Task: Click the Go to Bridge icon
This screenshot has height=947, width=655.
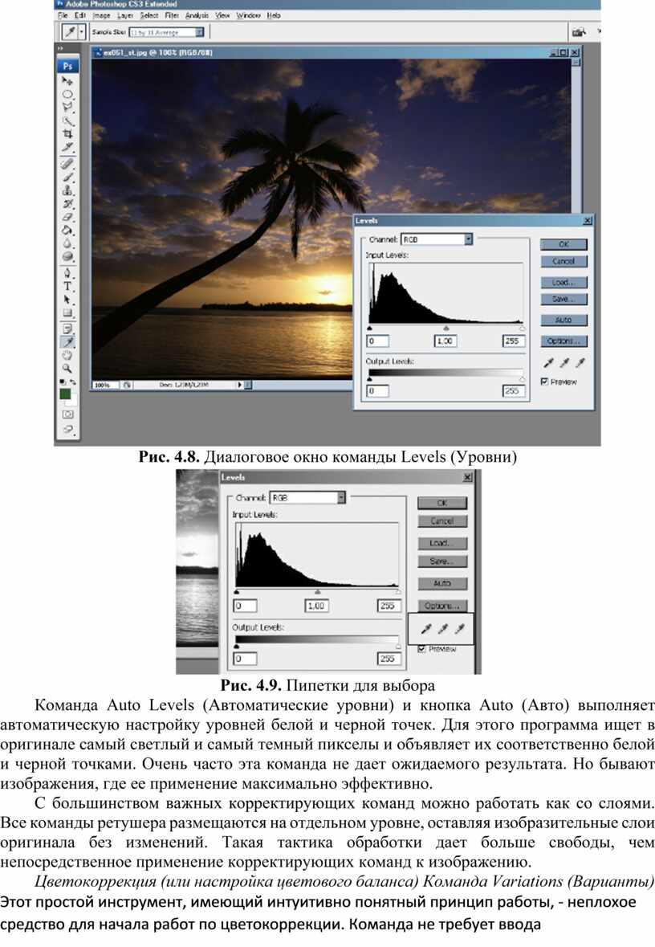Action: (579, 31)
